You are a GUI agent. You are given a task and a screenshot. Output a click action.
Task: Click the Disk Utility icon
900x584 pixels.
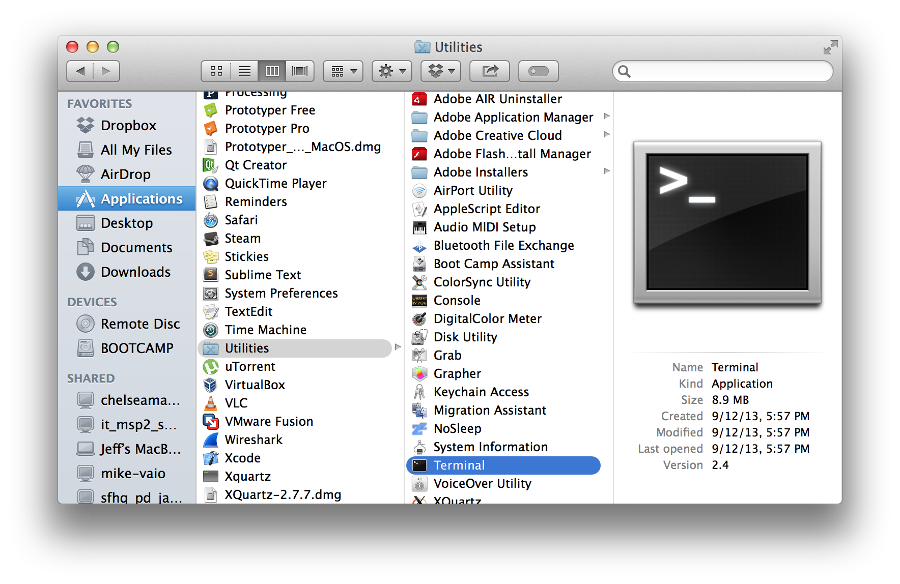[x=419, y=337]
